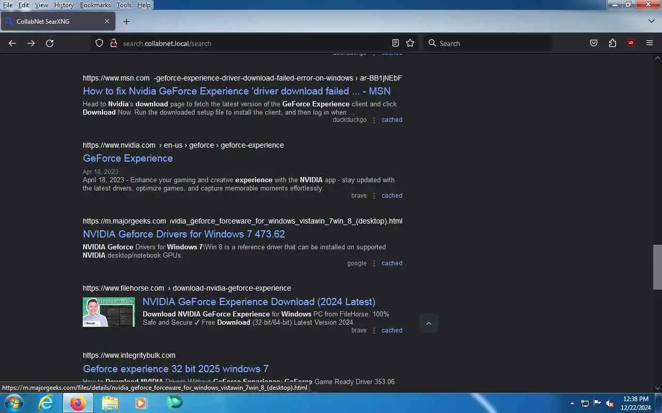Open the extensions puzzle icon
662x413 pixels.
click(612, 43)
